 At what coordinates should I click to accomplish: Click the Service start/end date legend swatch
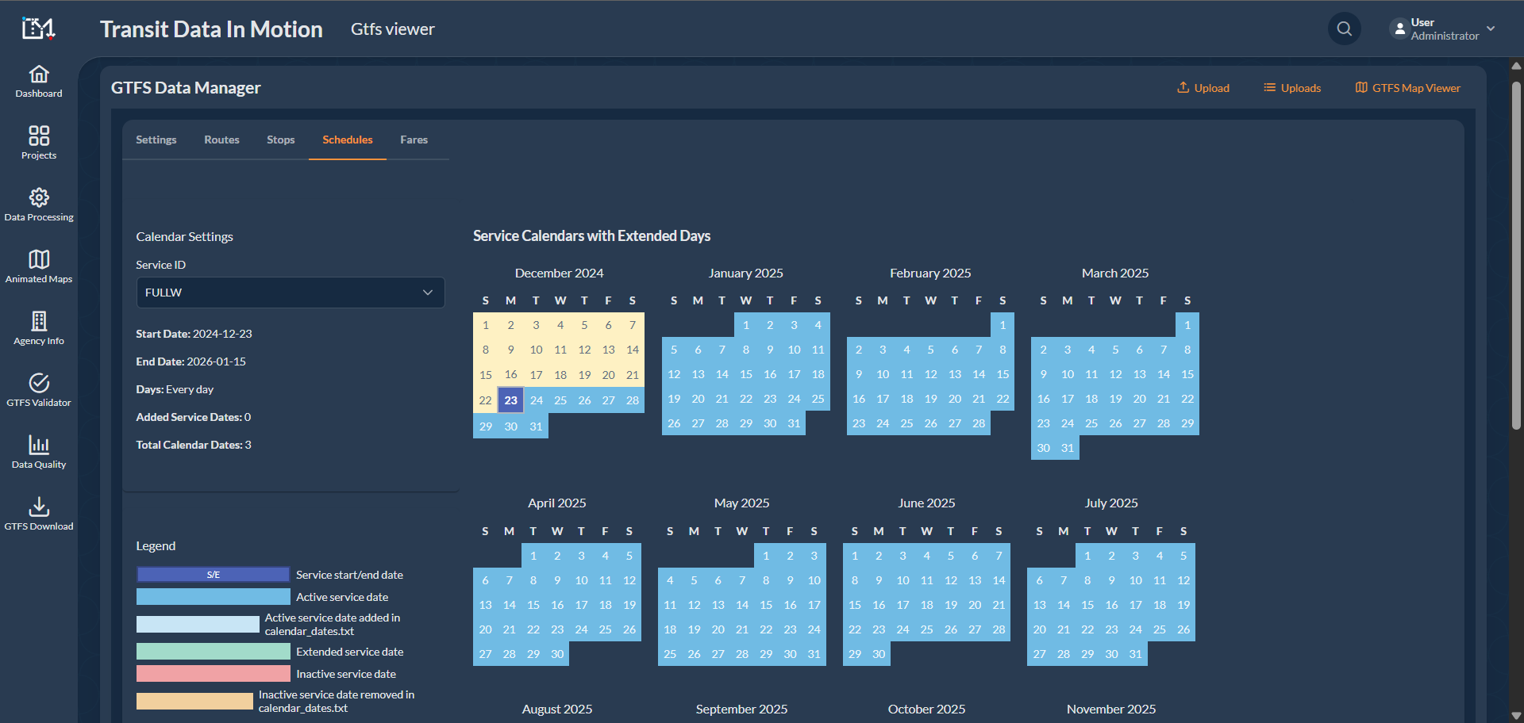[x=213, y=575]
